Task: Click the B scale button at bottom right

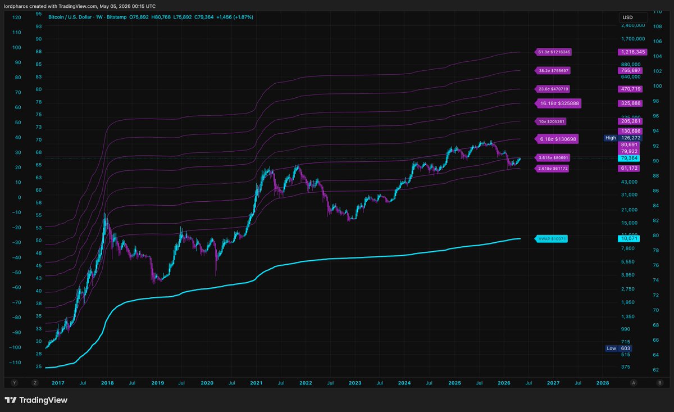Action: point(659,383)
